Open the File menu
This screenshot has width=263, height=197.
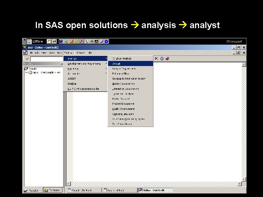[31, 53]
